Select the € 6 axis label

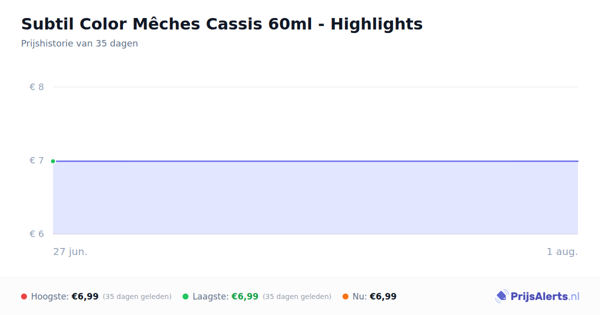[x=37, y=234]
